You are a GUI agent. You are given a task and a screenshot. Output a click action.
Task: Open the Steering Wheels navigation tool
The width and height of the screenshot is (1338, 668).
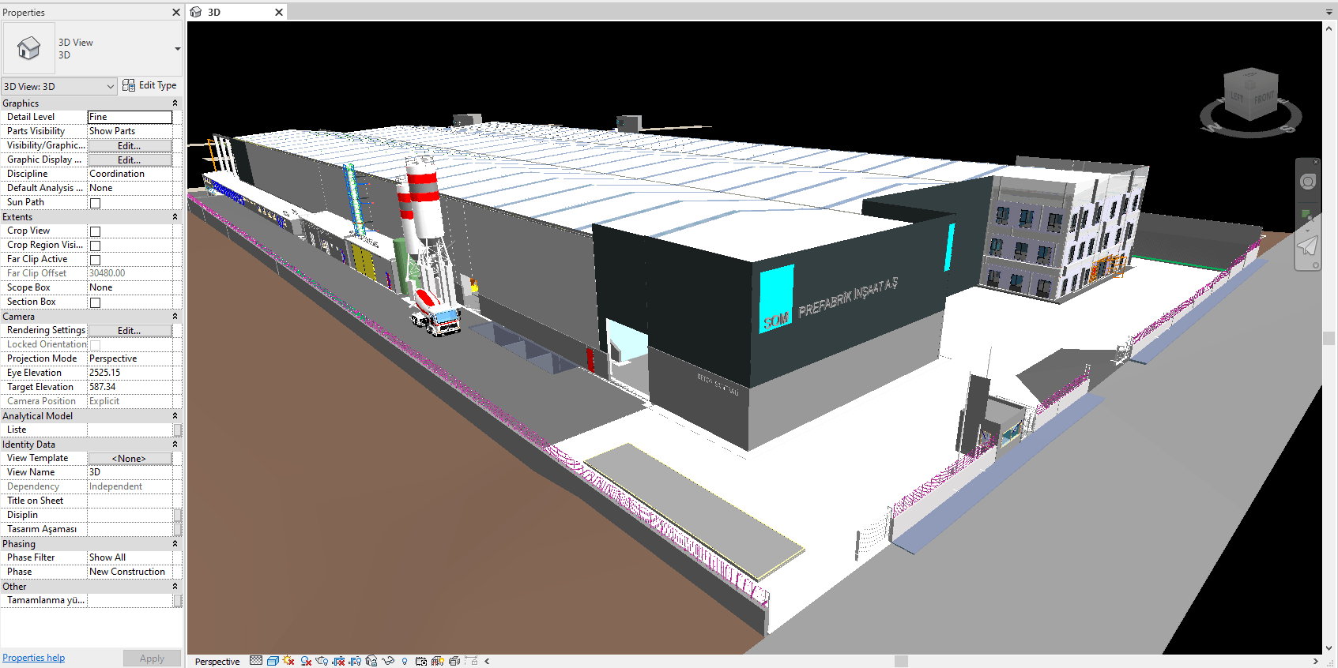1308,182
